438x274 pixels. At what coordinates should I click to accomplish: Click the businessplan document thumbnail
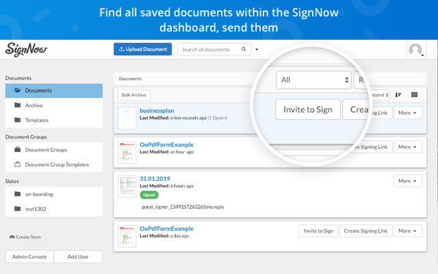127,118
